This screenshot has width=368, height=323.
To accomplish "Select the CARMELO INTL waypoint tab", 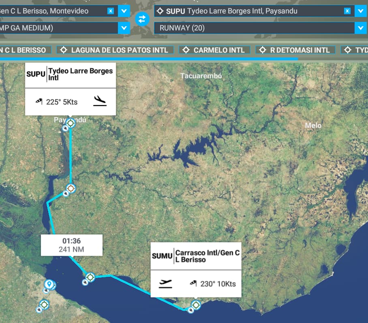I will [x=215, y=50].
